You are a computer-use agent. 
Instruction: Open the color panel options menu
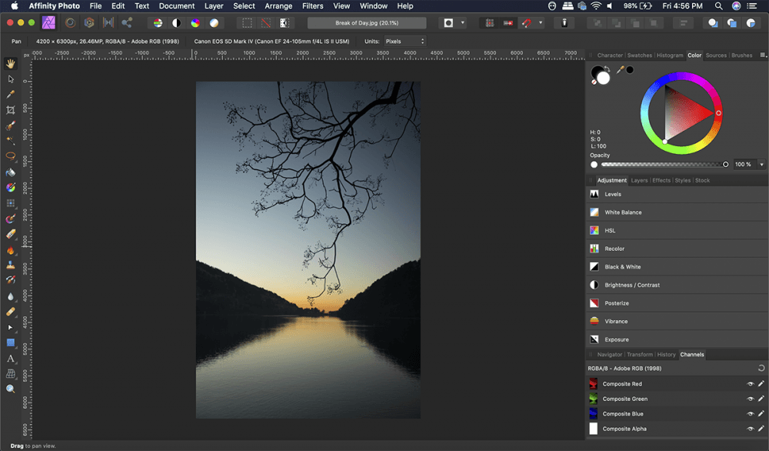[x=763, y=55]
